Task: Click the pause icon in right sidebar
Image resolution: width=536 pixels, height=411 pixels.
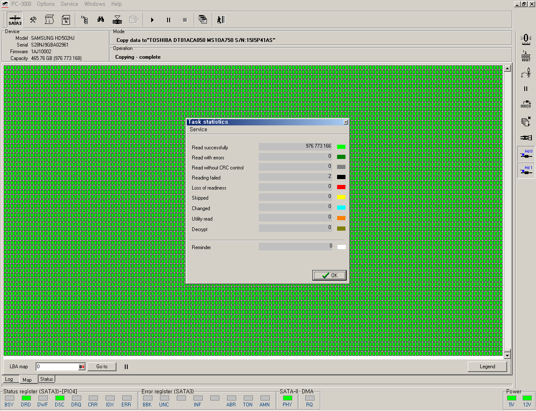Action: 526,88
